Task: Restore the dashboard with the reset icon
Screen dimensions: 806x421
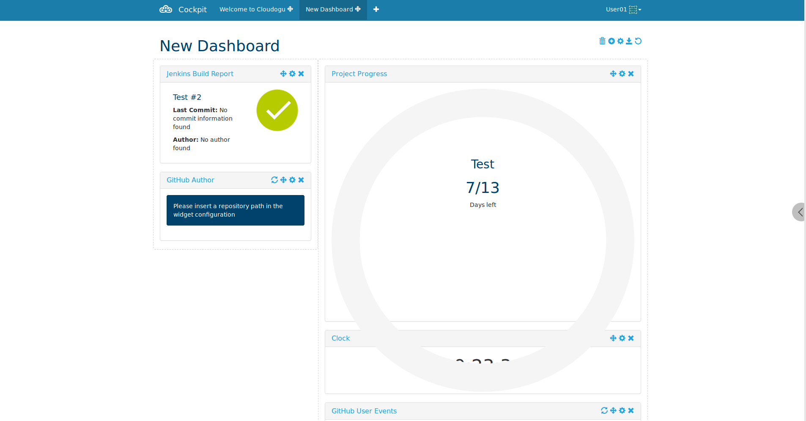Action: click(x=638, y=41)
